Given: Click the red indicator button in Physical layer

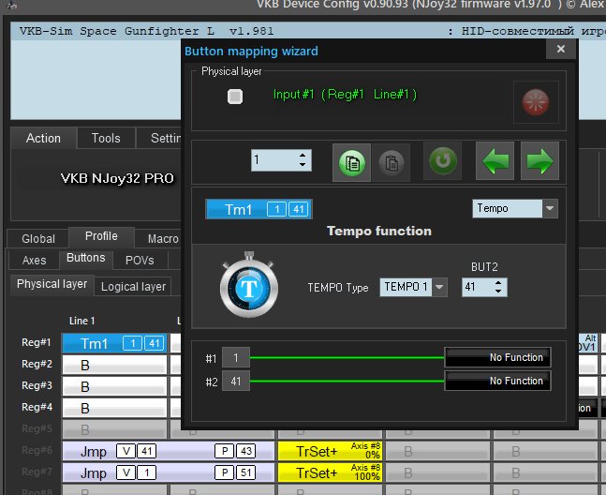Looking at the screenshot, I should point(536,102).
